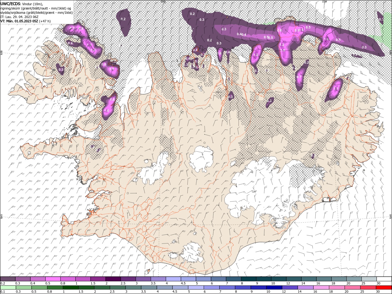This screenshot has height=294, width=392.
Task: Pick the lavender 14–16 swatch in lower scale
Action: point(305,287)
